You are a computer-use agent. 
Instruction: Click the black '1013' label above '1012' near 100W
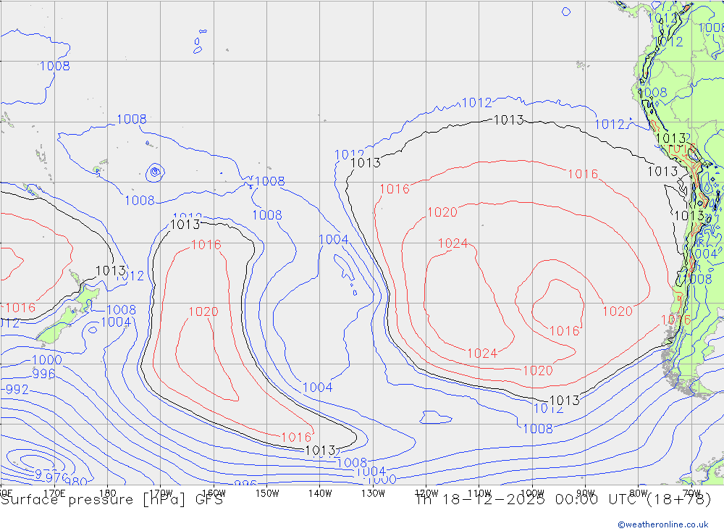(x=565, y=401)
